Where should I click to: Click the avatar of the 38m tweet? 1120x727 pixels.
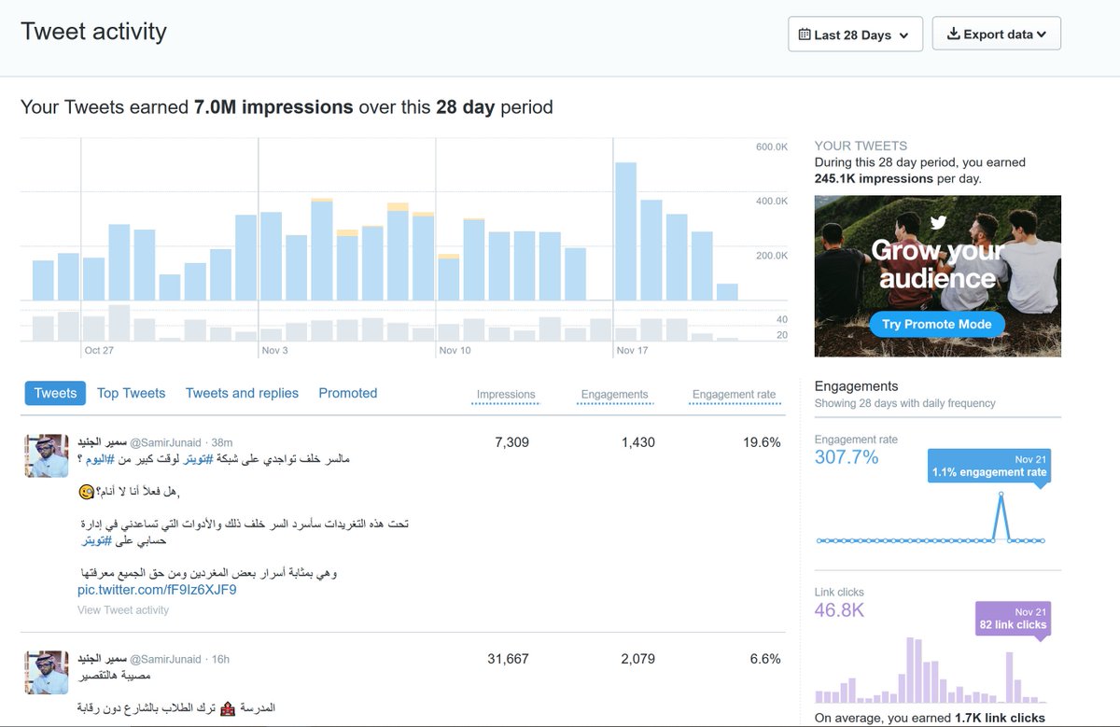coord(47,455)
